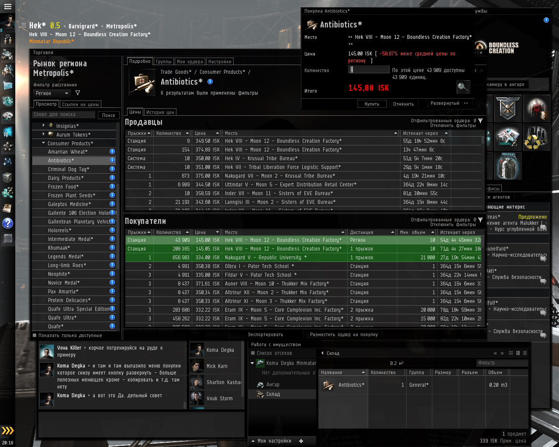Toggle the sellers filter funnel icon
Screen dimensions: 559x447
tap(480, 120)
